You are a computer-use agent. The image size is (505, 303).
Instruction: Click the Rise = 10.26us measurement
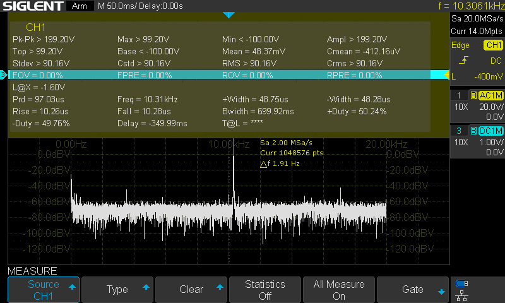pos(40,111)
